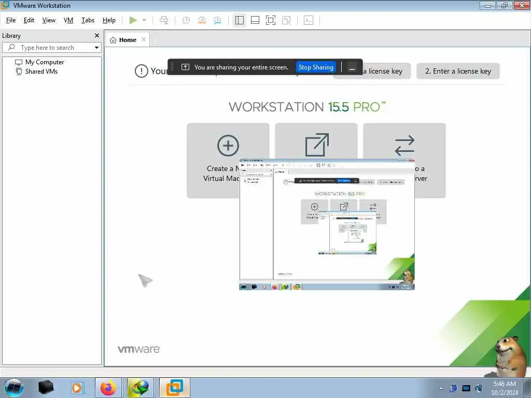531x398 pixels.
Task: Close the Library panel
Action: click(97, 36)
